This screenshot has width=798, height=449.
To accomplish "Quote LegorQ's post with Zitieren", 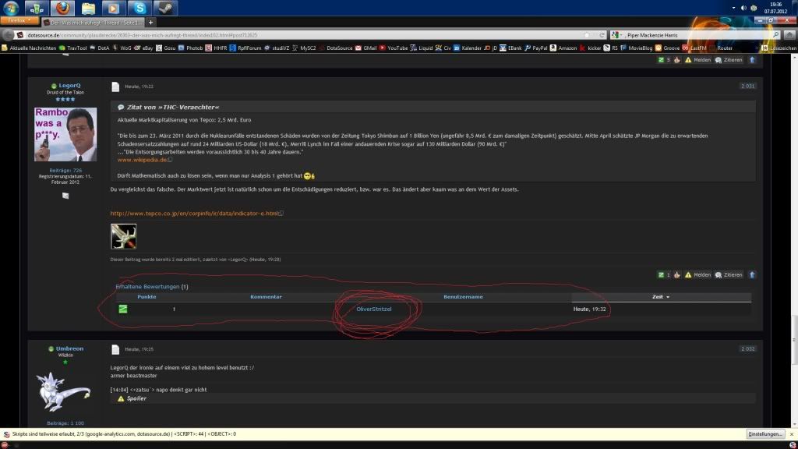I will (x=729, y=275).
